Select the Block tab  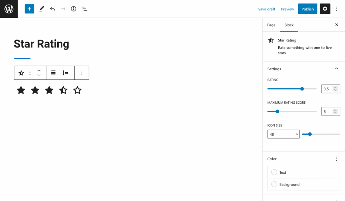[x=289, y=25]
